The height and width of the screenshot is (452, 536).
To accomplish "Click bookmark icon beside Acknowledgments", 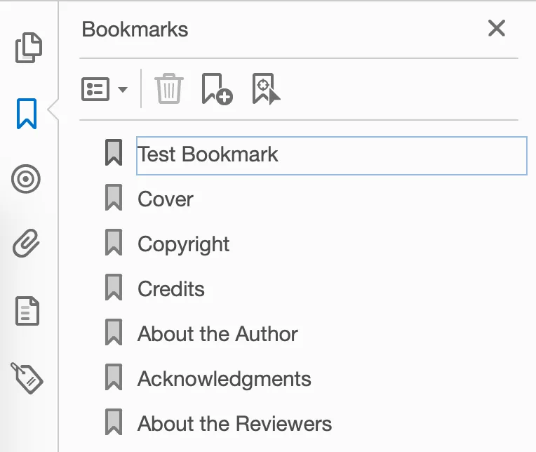I will click(114, 377).
